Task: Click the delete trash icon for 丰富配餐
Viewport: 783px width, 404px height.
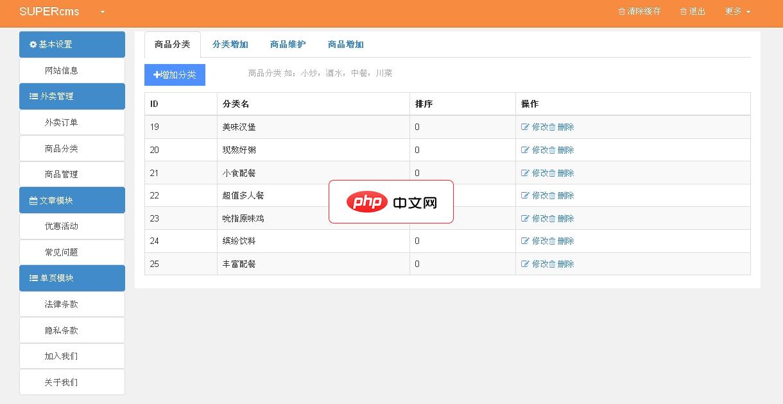Action: [552, 263]
